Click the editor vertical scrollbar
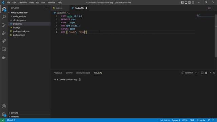This screenshot has width=217, height=122. (x=216, y=36)
